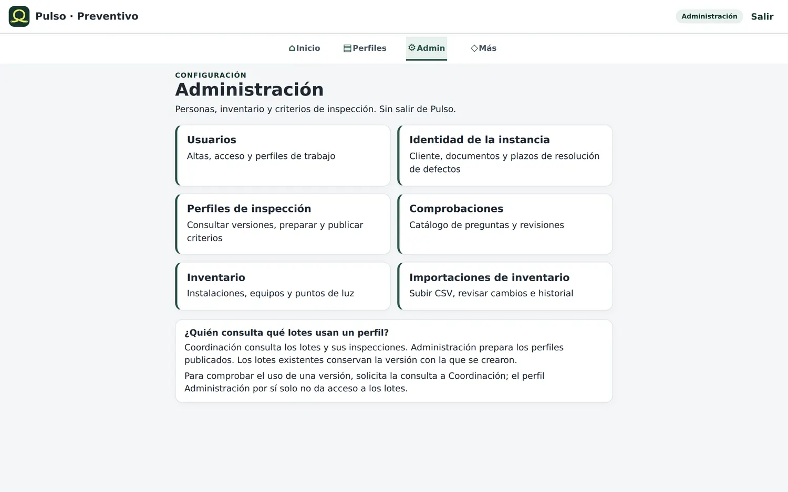Image resolution: width=788 pixels, height=492 pixels.
Task: Open the Usuarios card
Action: (283, 155)
